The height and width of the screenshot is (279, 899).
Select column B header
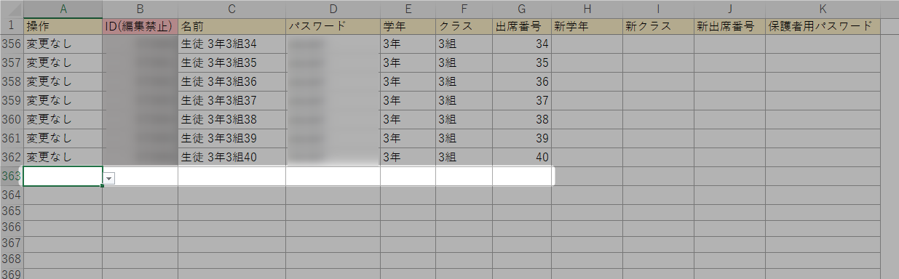[140, 9]
